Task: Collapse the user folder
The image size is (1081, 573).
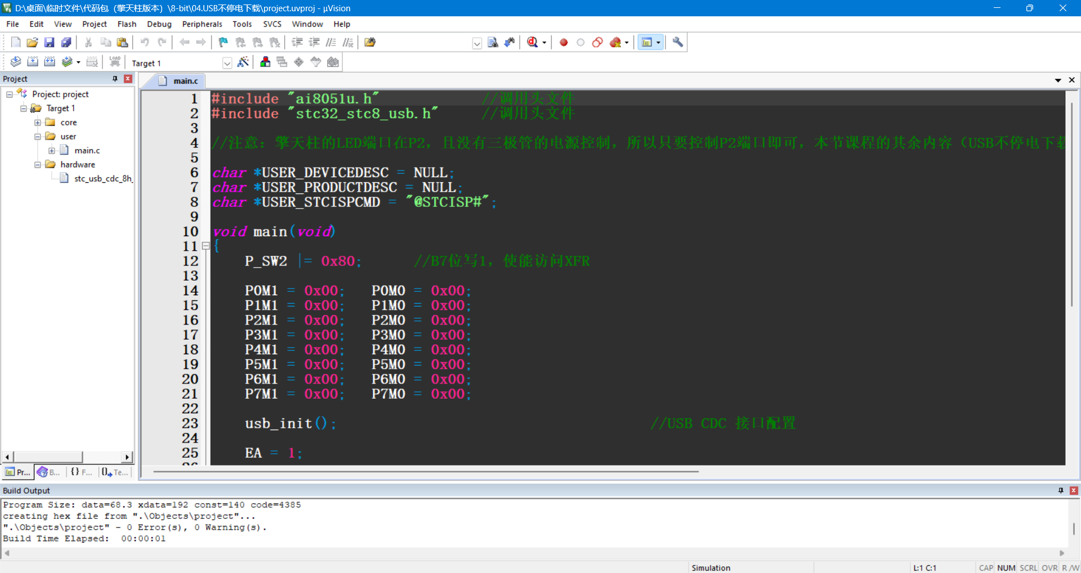Action: [38, 137]
